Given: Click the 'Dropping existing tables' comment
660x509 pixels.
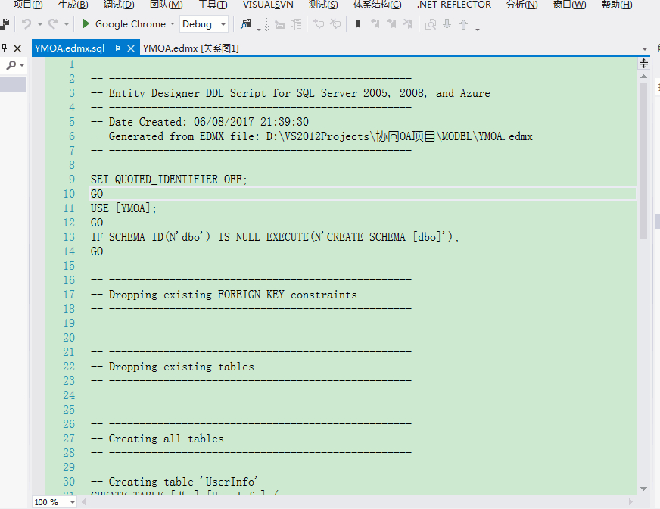Looking at the screenshot, I should pos(173,367).
